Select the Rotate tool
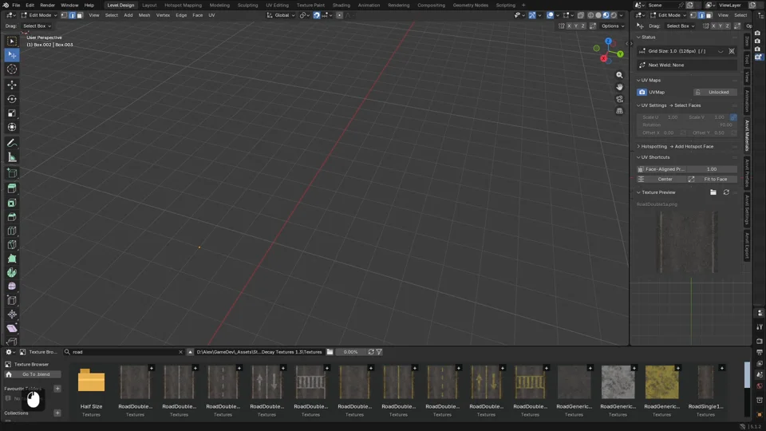 (12, 99)
